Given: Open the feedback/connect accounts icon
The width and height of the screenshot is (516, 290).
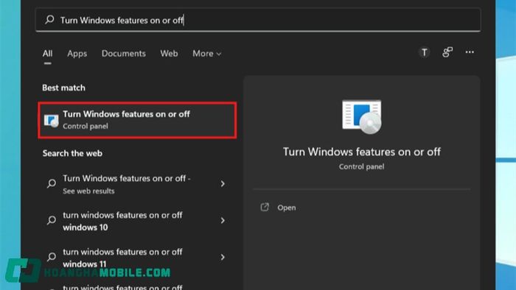Looking at the screenshot, I should [447, 52].
